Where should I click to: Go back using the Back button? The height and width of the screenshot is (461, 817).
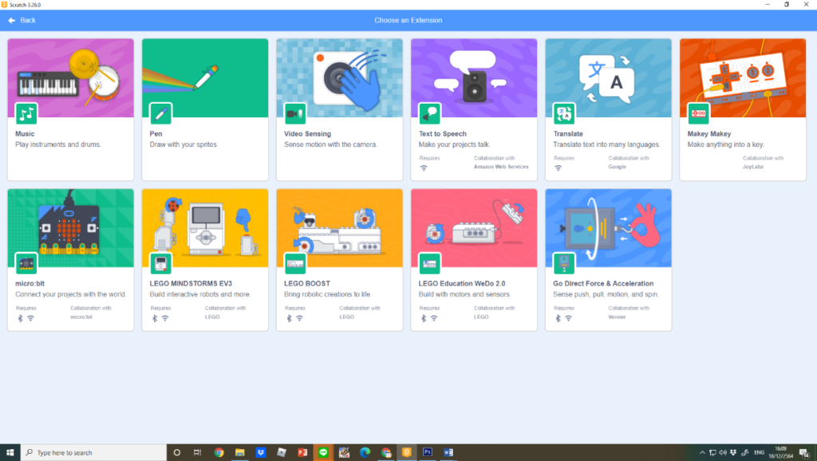point(22,20)
